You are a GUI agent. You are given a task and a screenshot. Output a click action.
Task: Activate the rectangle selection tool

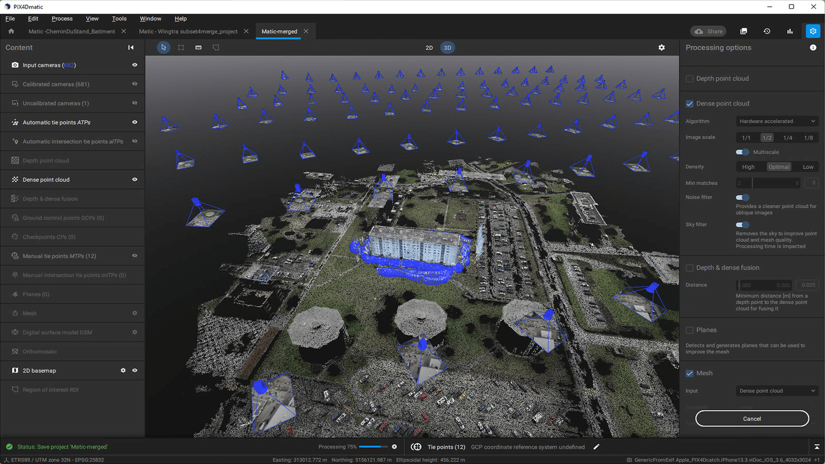coord(181,47)
